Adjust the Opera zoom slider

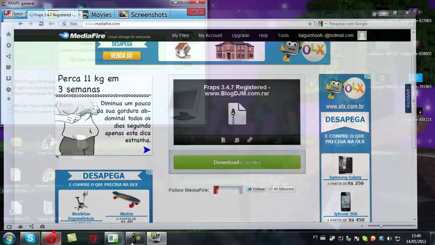tap(391, 226)
